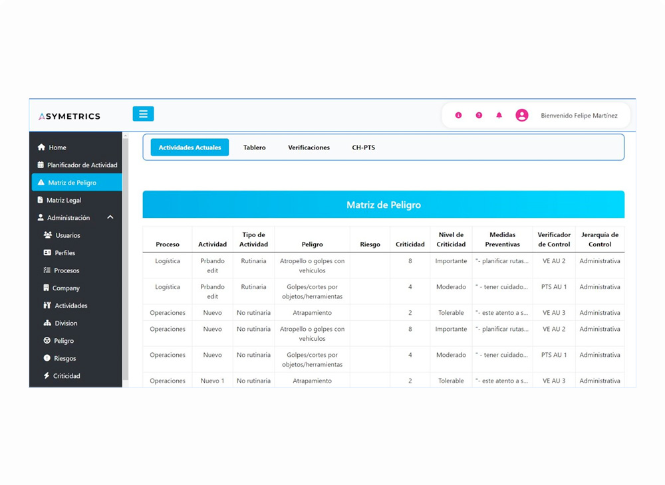Click the hamburger menu toggle button
The image size is (665, 485).
click(143, 114)
